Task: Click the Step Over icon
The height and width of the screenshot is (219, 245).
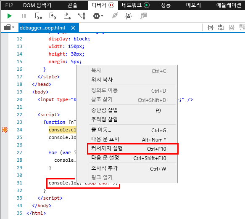Action: (x=53, y=16)
